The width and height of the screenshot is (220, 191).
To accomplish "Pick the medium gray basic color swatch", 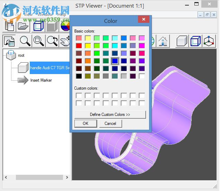I will [x=106, y=76].
